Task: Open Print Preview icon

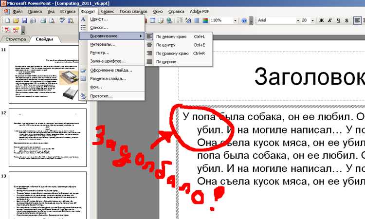Action: click(x=52, y=20)
